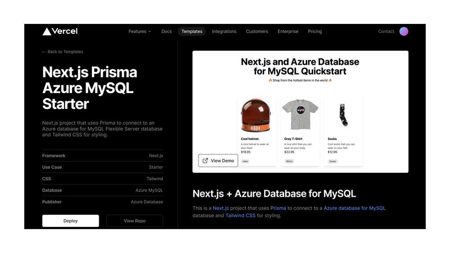Click the View Repo button
Image resolution: width=450 pixels, height=253 pixels.
pyautogui.click(x=135, y=221)
